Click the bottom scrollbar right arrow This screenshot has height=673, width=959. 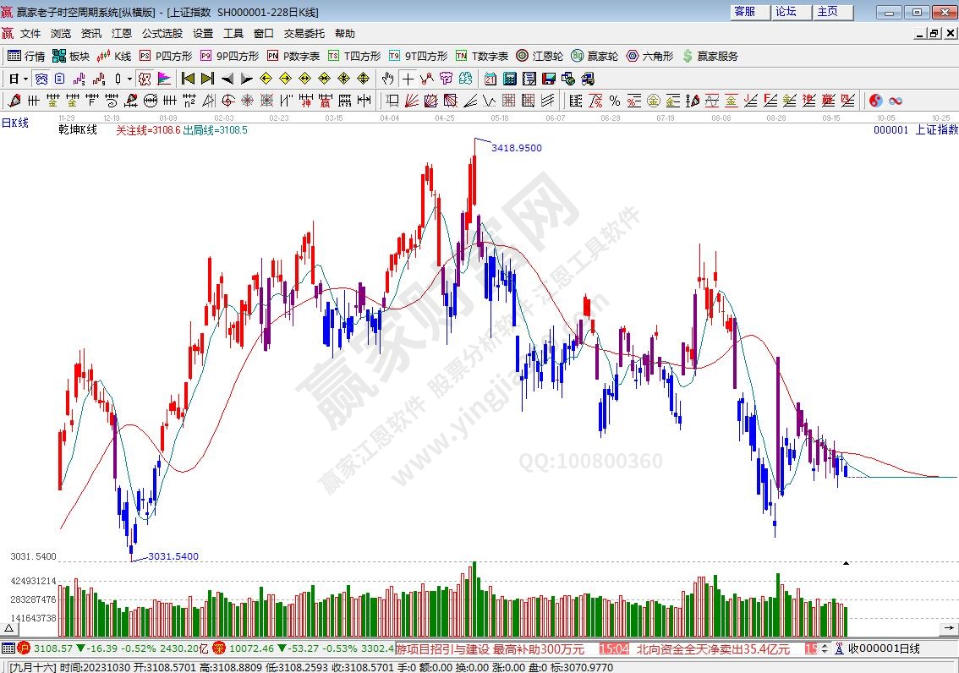(x=951, y=628)
